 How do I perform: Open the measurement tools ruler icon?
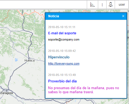click(x=92, y=5)
